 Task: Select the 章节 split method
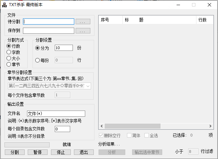9,64
